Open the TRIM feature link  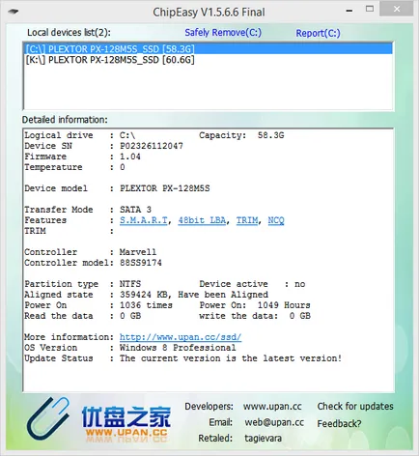coord(247,220)
